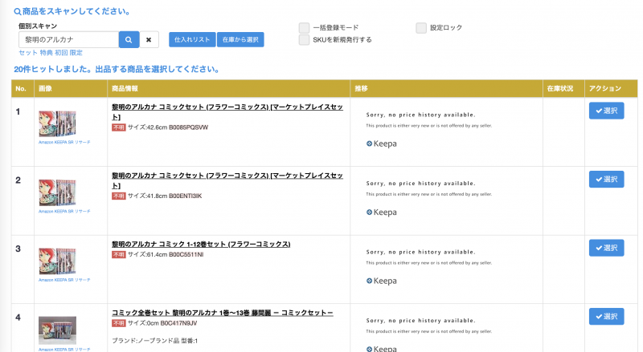Click text サイズ:41.8cm B00ENTI3IK

click(165, 196)
